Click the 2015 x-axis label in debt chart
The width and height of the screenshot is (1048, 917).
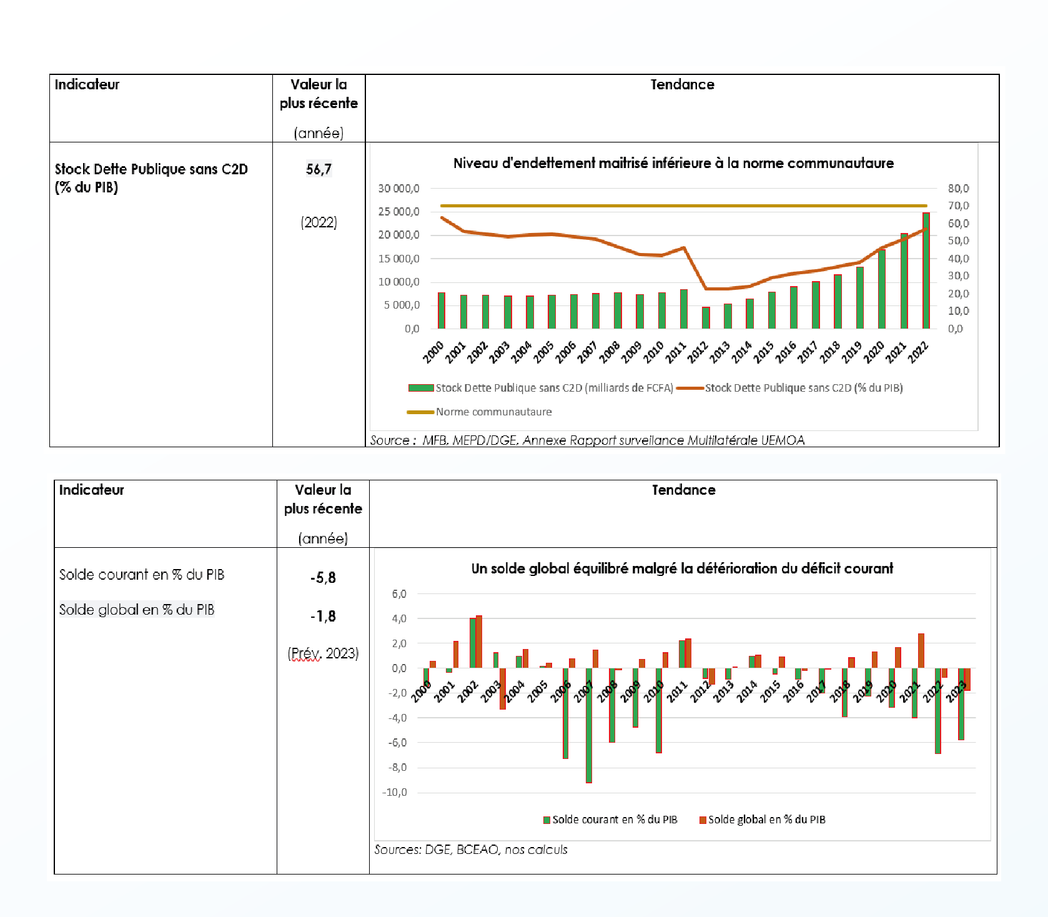[x=763, y=352]
